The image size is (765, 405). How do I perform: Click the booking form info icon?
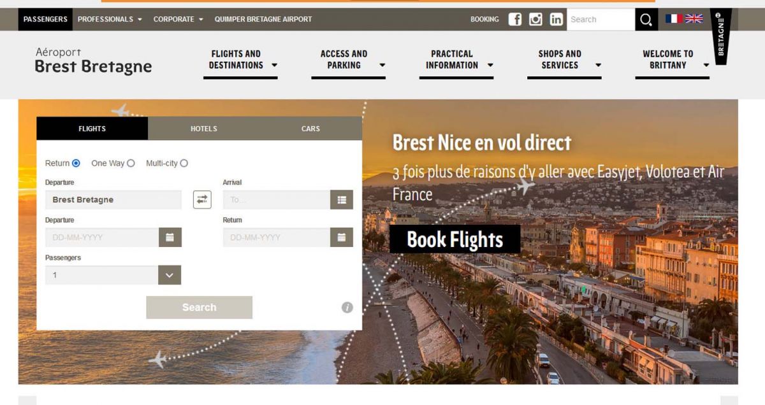click(347, 308)
